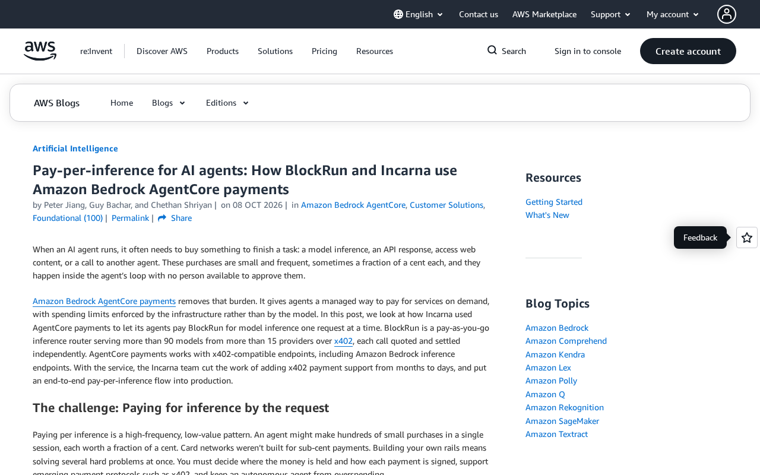The image size is (760, 475).
Task: Expand the English language dropdown
Action: pyautogui.click(x=419, y=14)
